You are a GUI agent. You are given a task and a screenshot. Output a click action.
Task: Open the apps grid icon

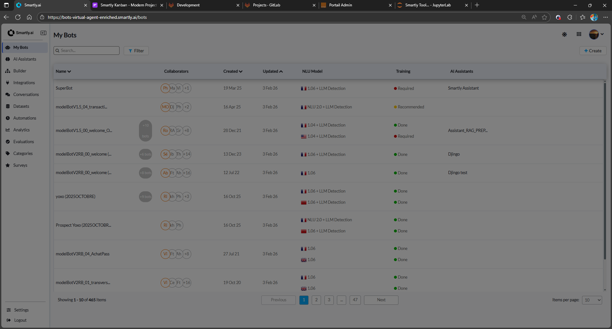point(579,34)
